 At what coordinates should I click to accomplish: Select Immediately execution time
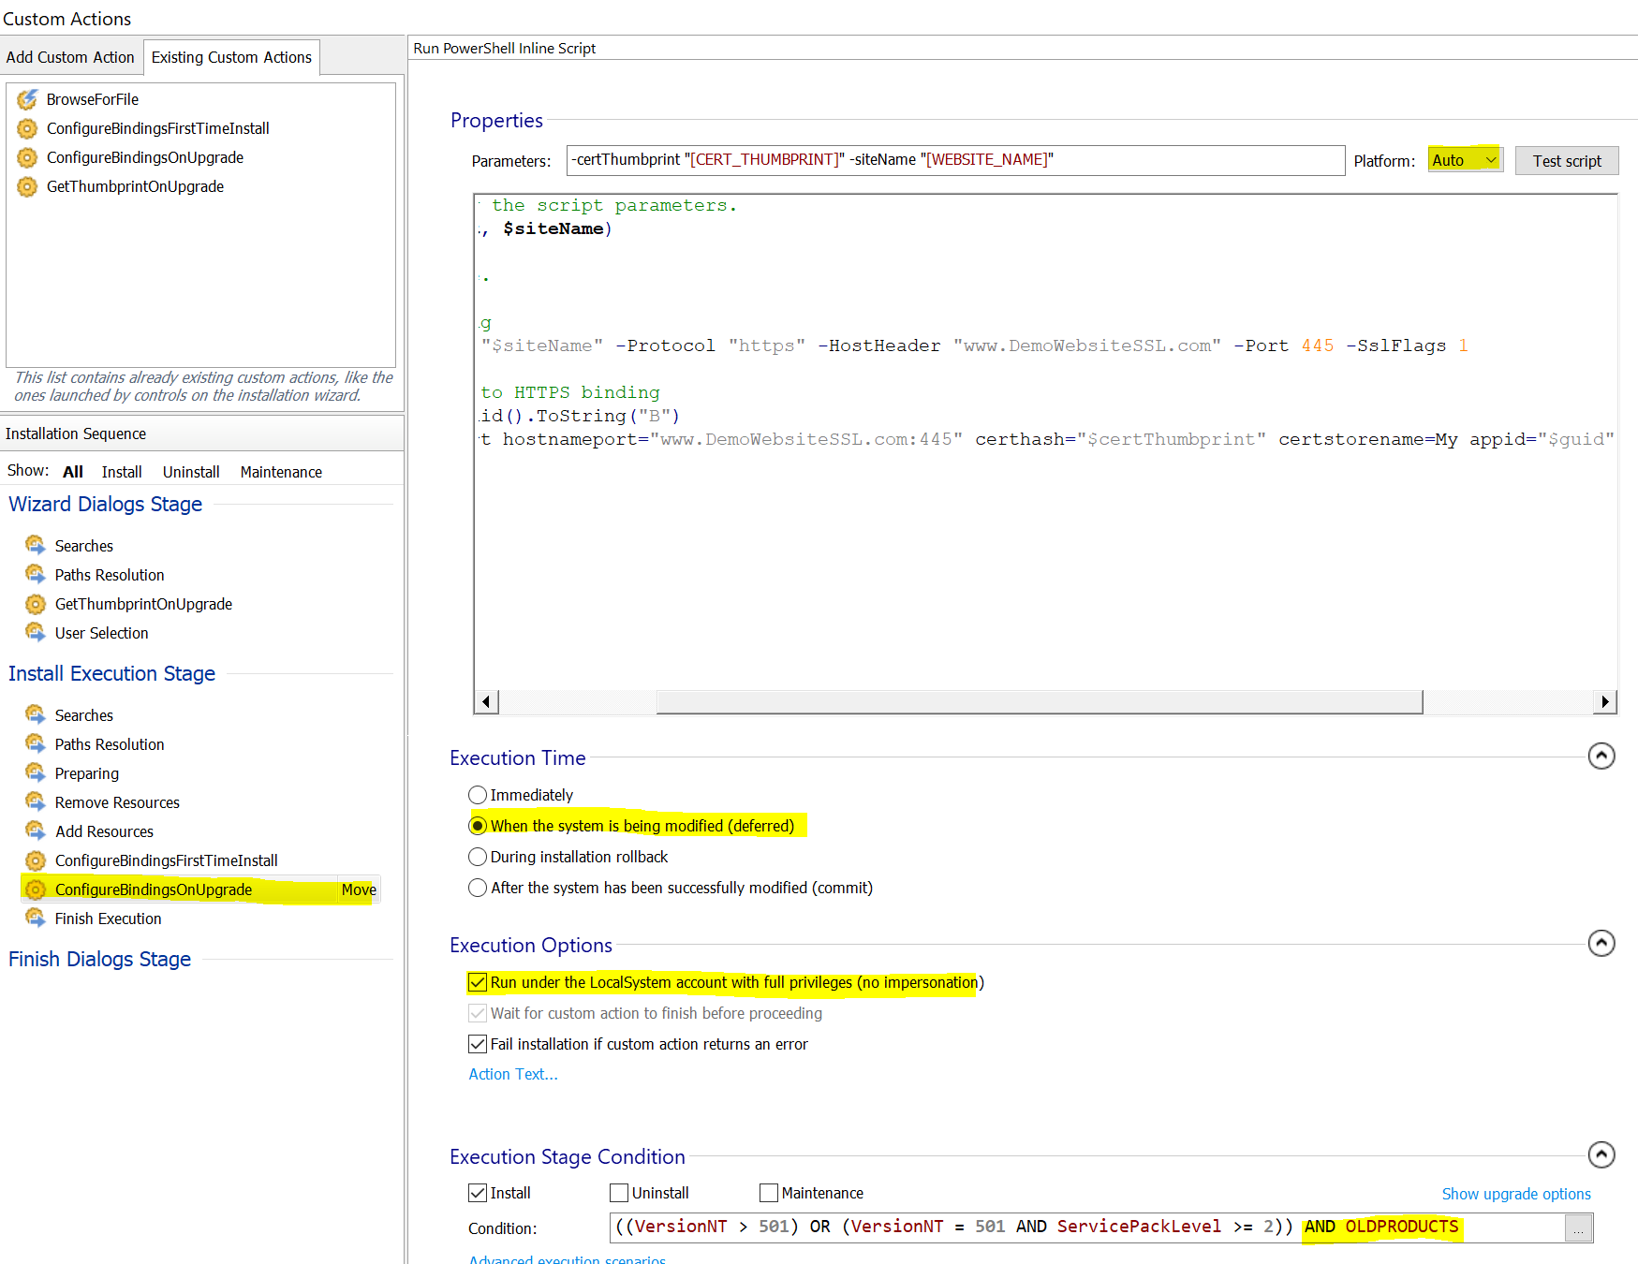[478, 795]
